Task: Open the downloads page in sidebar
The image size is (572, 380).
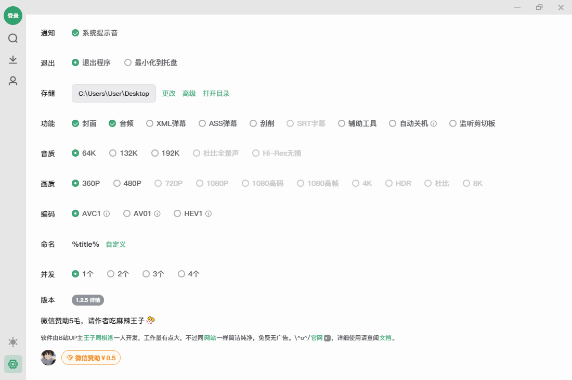Action: [x=13, y=59]
